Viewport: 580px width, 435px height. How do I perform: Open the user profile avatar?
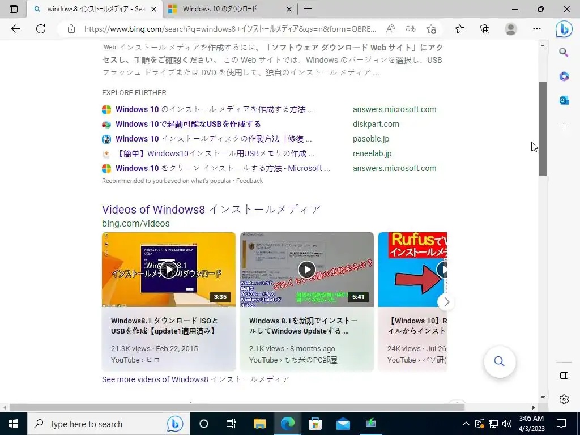pos(511,29)
